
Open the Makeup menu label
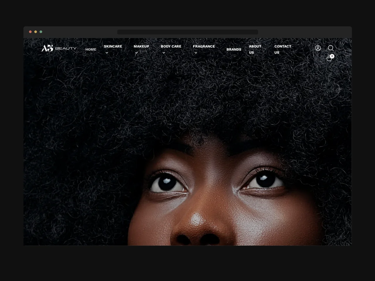141,46
